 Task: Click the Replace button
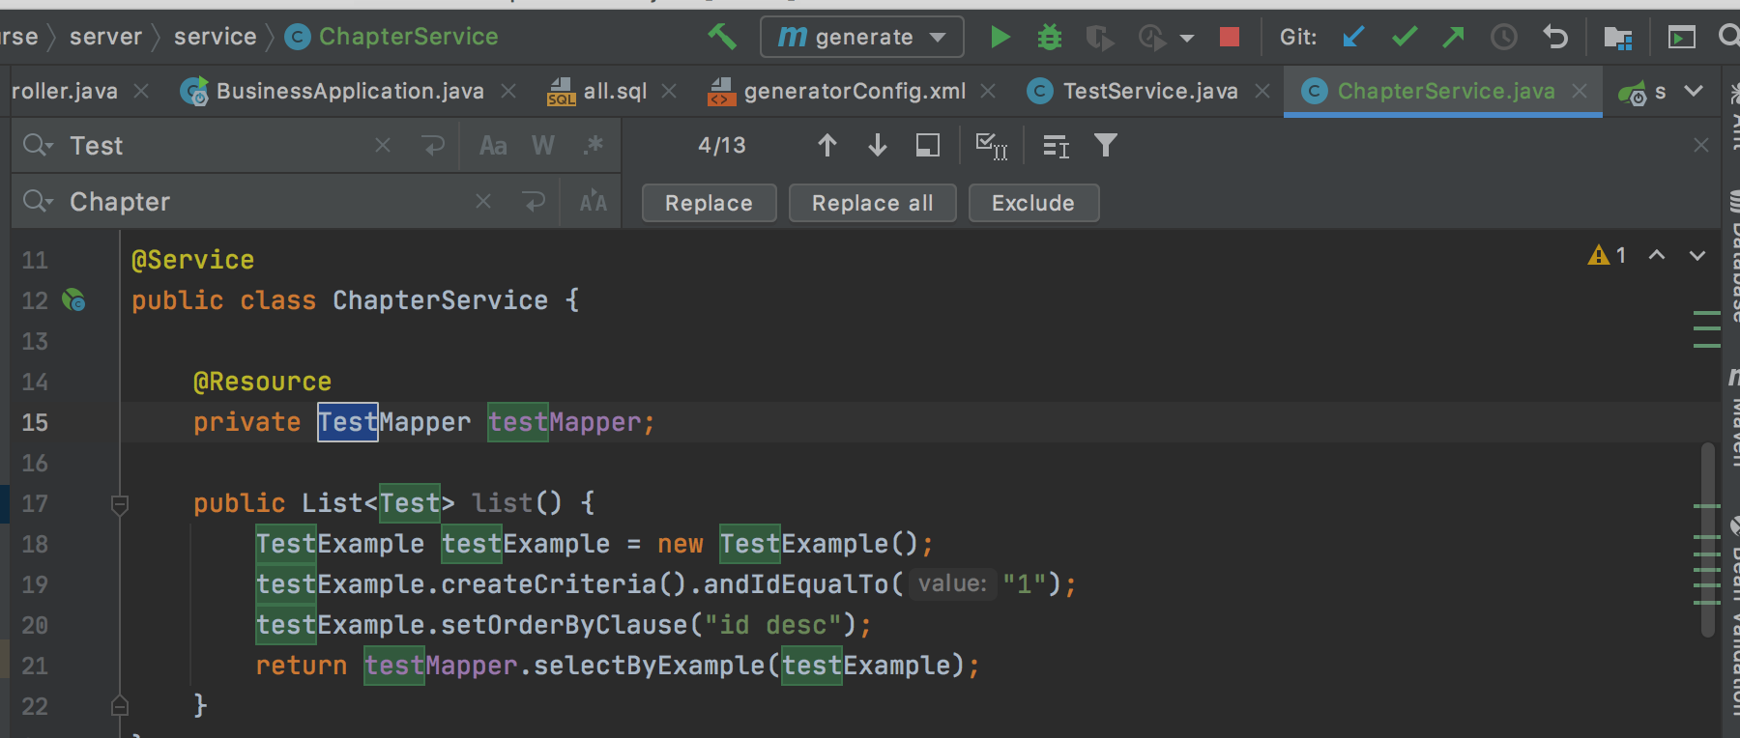point(709,203)
